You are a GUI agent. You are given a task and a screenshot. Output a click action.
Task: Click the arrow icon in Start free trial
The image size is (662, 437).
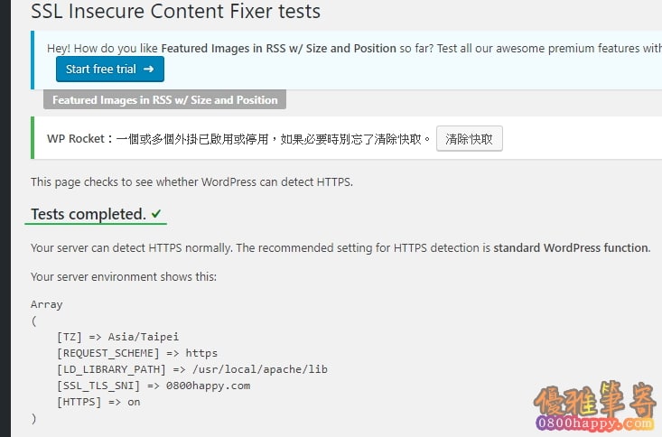(x=148, y=69)
